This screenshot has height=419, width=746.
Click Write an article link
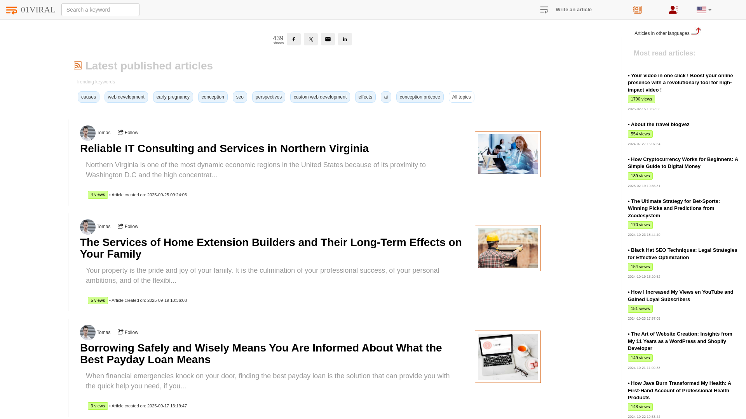click(573, 10)
